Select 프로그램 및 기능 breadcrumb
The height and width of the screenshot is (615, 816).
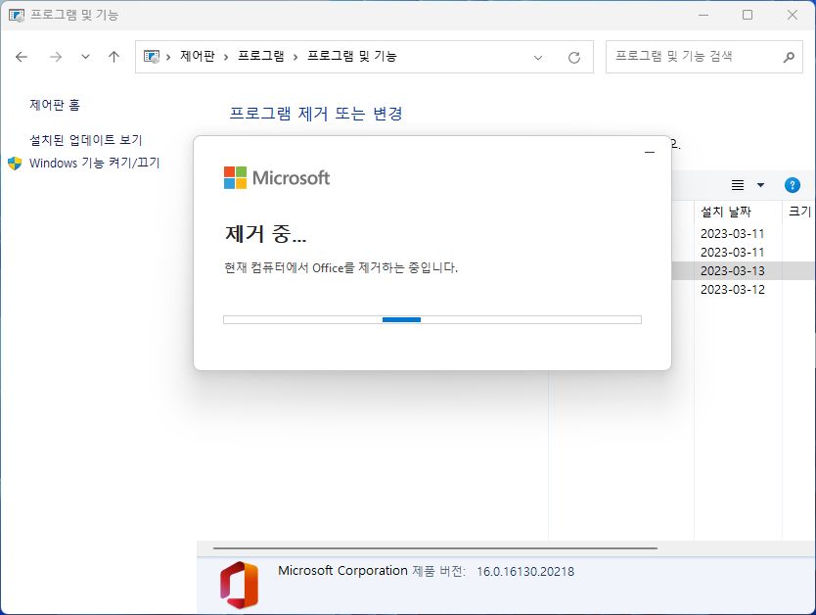pyautogui.click(x=352, y=56)
